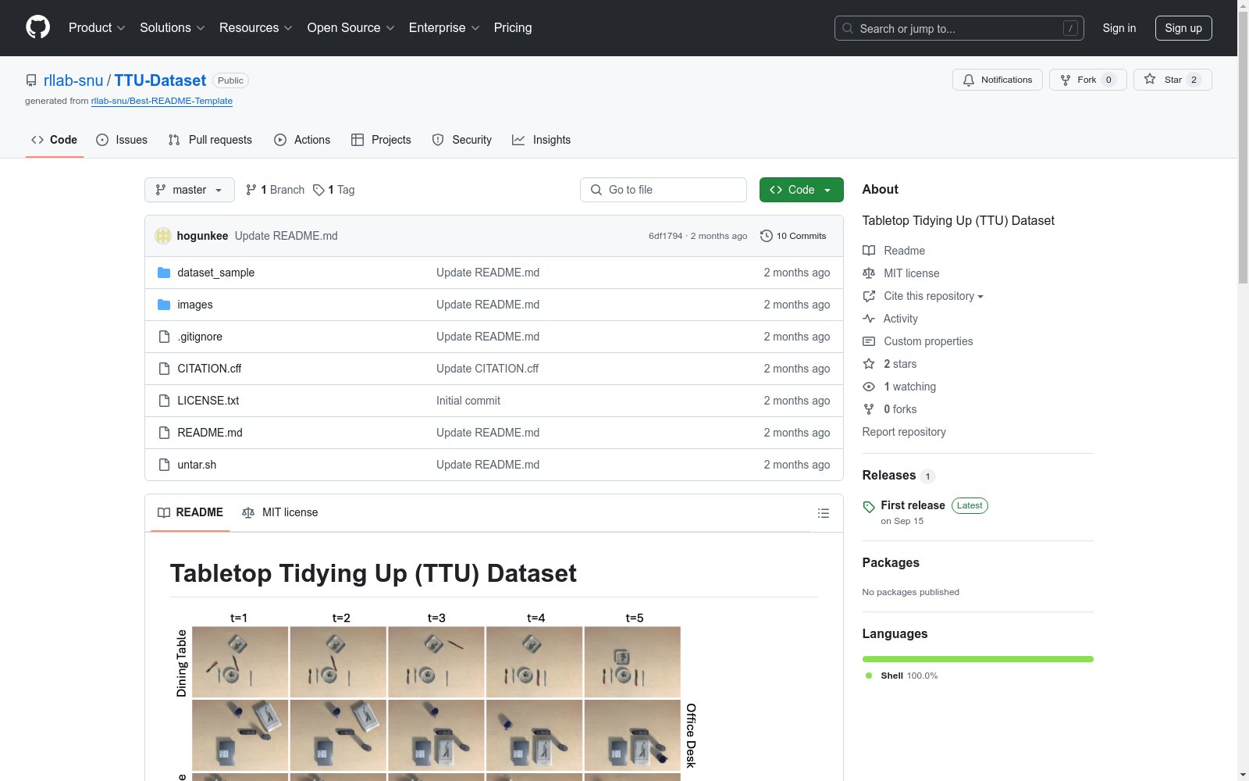
Task: Focus the Go to file search field
Action: (x=664, y=190)
